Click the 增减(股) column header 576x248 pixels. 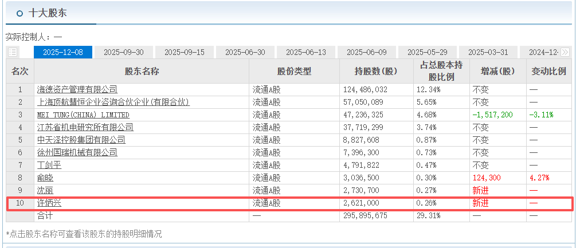pos(497,71)
